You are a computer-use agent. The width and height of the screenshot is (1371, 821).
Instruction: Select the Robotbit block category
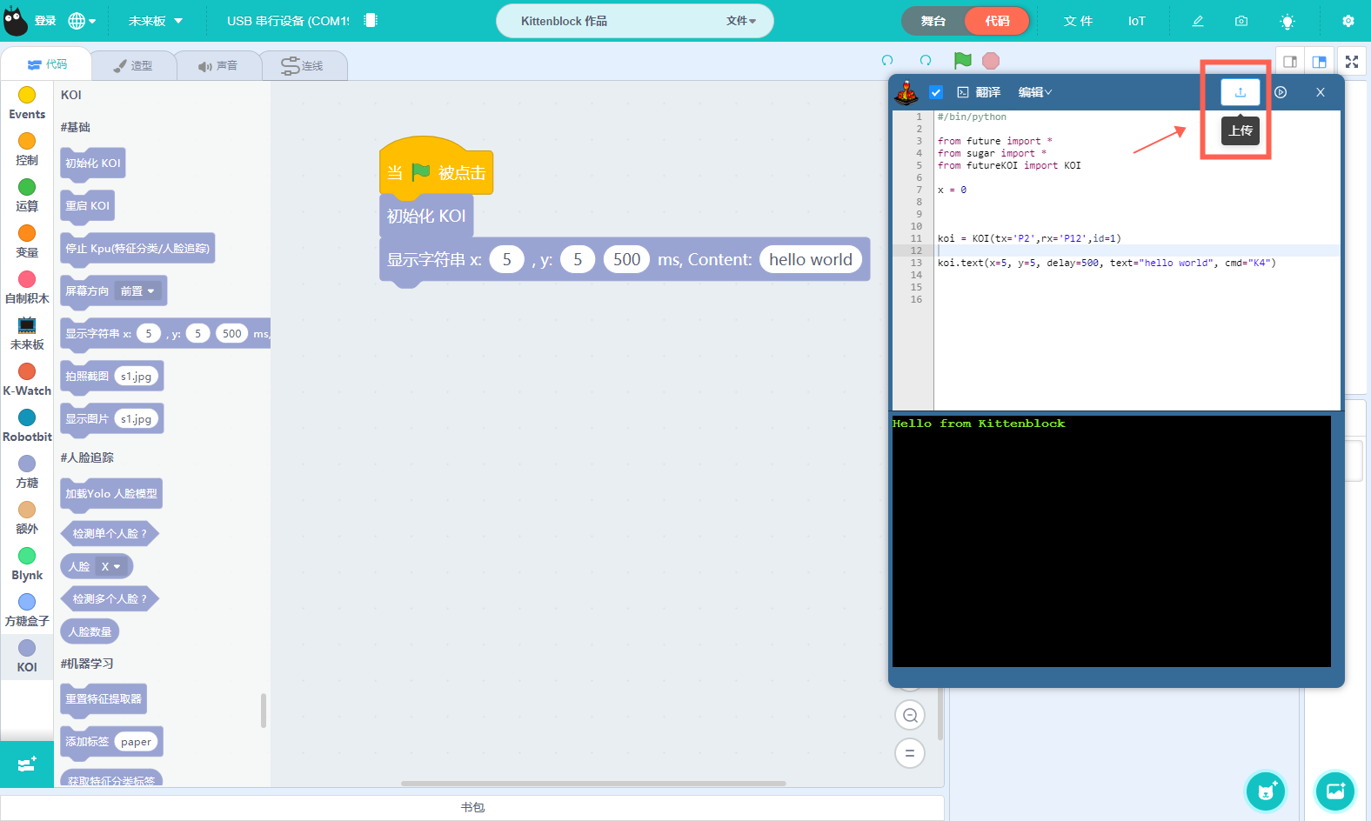27,426
